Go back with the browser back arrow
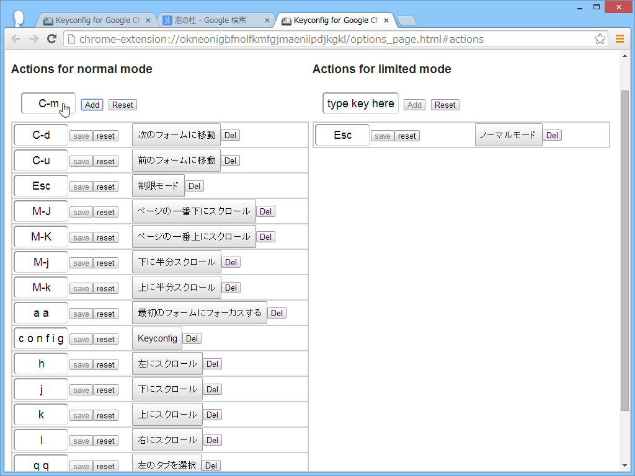Screen dimensions: 635x476 16,39
